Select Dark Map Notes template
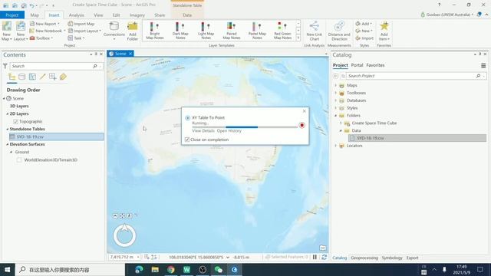The height and width of the screenshot is (276, 491). pos(180,31)
